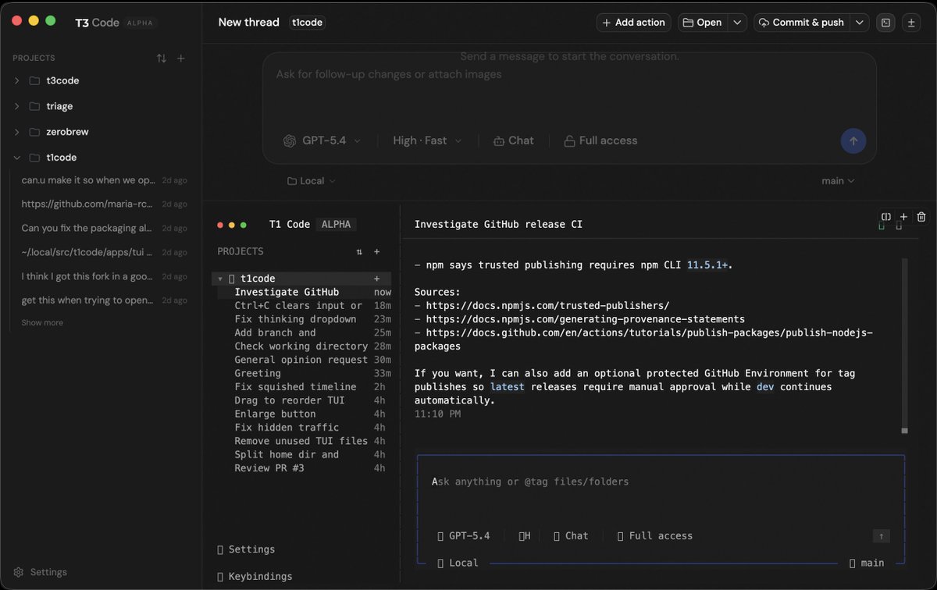Screen dimensions: 937x590
Task: Expand the Commit & push dropdown arrow
Action: coord(860,23)
